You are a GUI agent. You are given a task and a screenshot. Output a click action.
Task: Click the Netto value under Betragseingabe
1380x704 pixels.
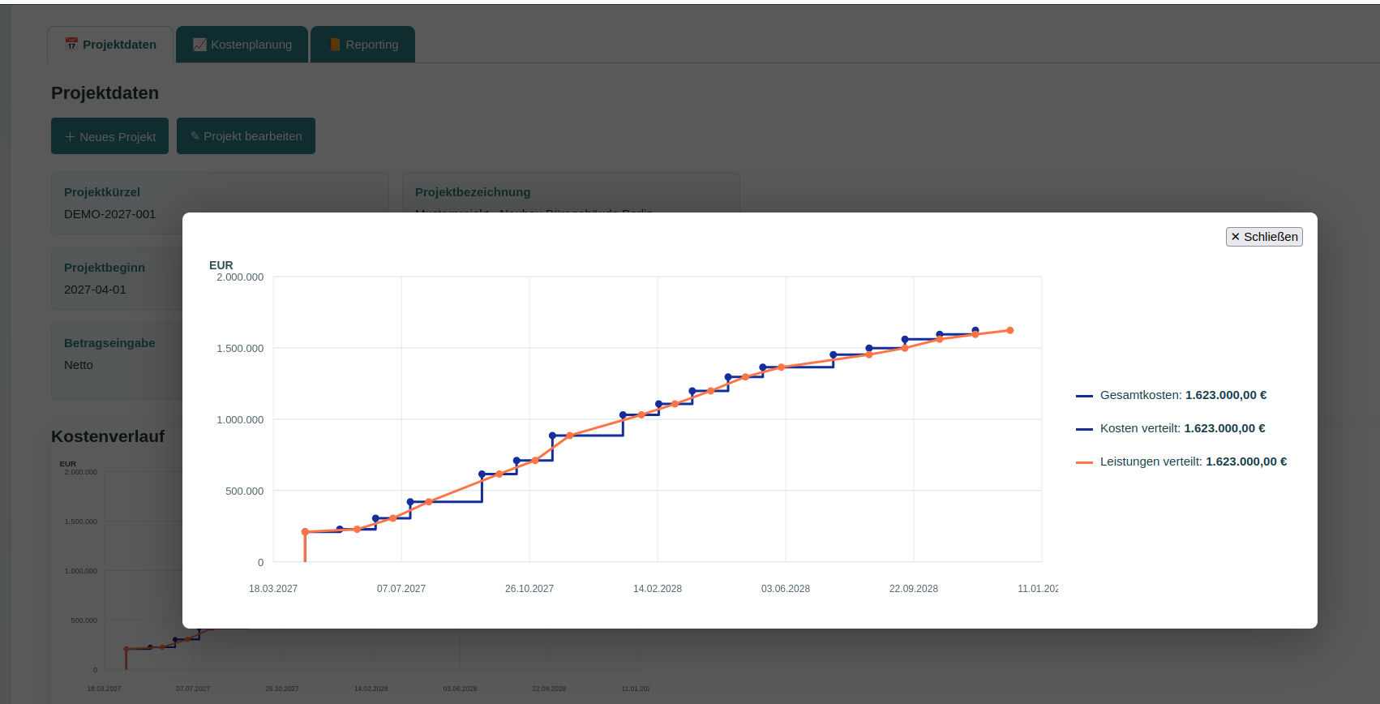(79, 365)
